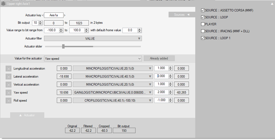Click the app icon in title bar
Viewport: 275px width, 140px height.
(3, 4)
